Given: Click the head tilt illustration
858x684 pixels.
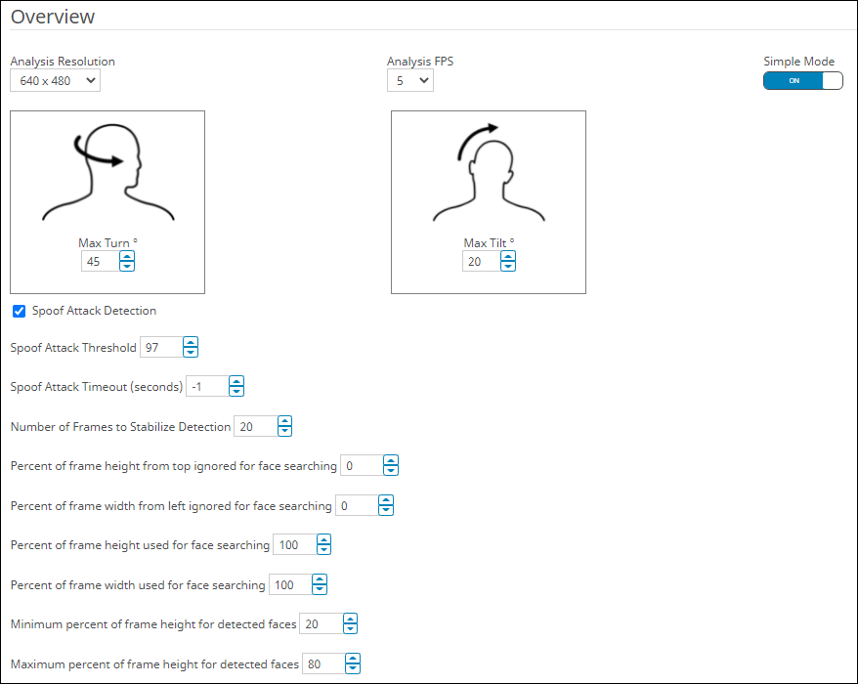Looking at the screenshot, I should (489, 173).
